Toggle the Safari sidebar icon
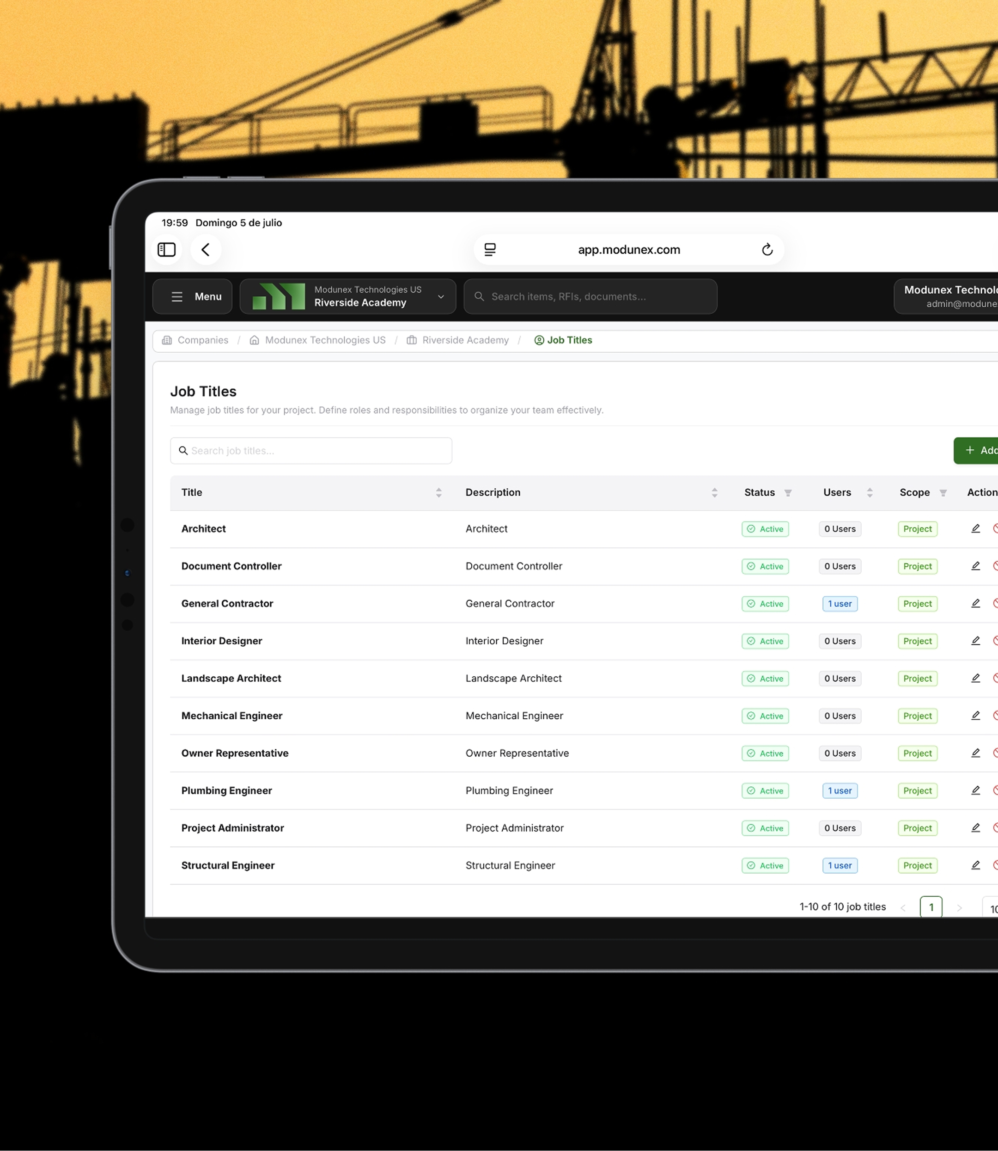This screenshot has height=1151, width=998. (x=166, y=250)
